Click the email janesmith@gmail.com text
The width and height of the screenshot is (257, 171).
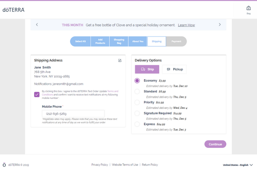coord(68,84)
